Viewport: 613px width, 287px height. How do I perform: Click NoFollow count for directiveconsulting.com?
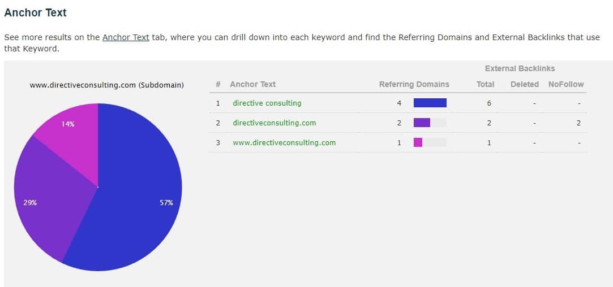pos(578,123)
